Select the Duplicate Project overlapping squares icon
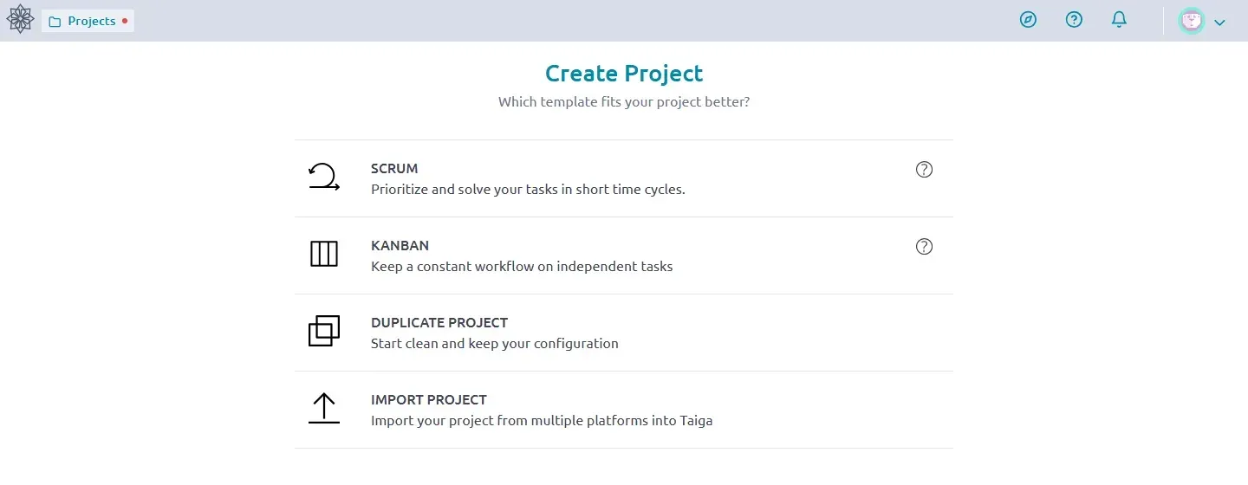The image size is (1248, 485). [324, 331]
